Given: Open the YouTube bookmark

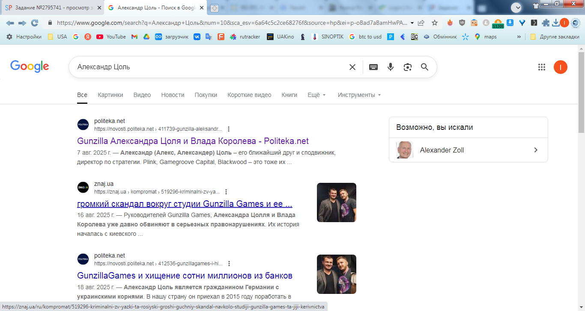Looking at the screenshot, I should pos(111,37).
